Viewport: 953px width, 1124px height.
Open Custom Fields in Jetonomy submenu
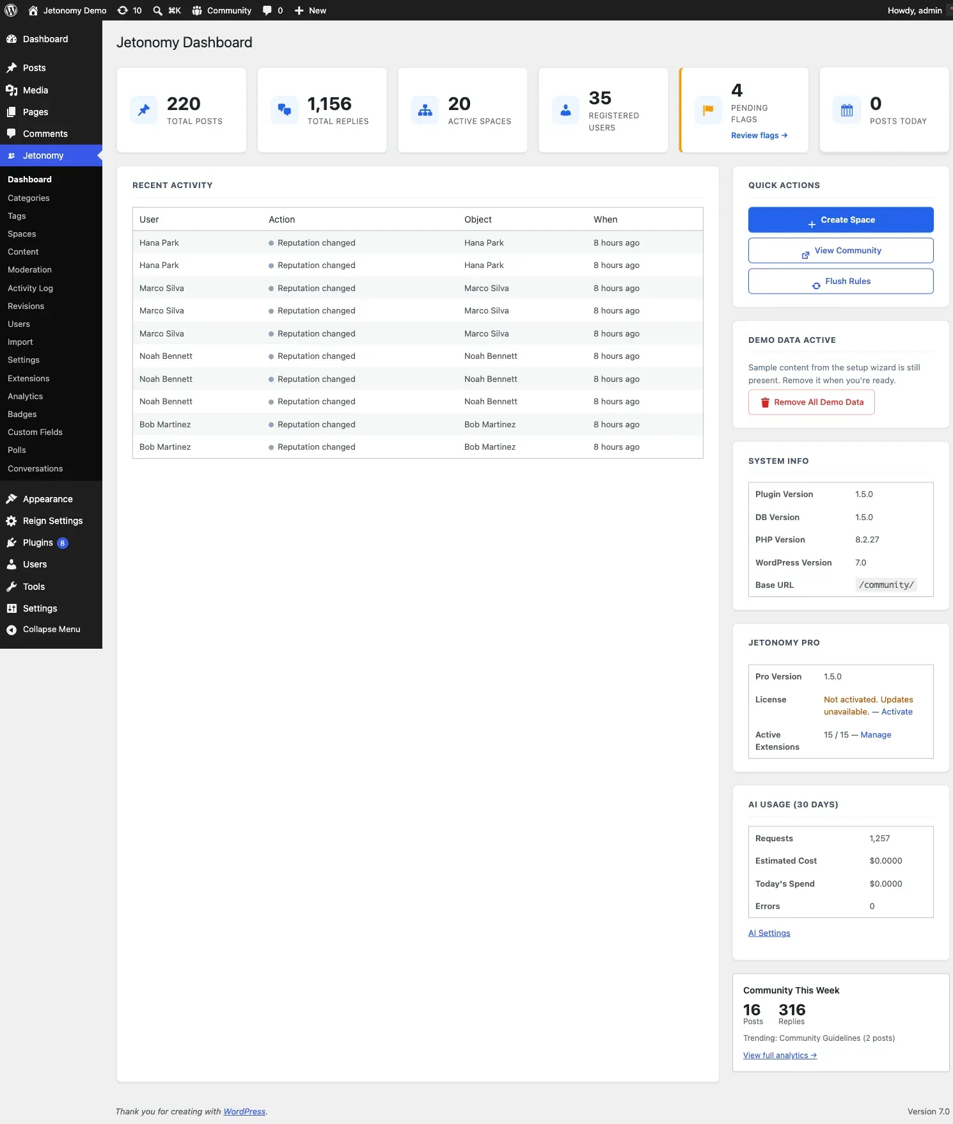35,432
